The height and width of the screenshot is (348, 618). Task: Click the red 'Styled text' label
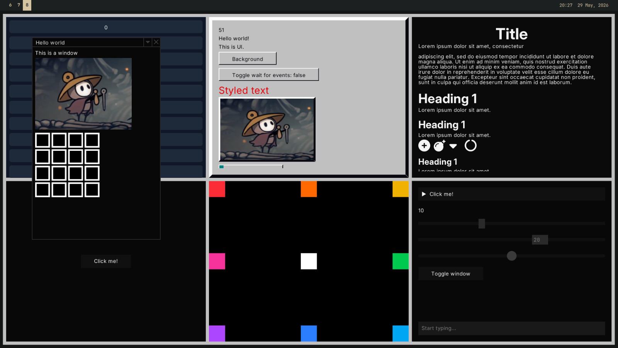pos(244,90)
